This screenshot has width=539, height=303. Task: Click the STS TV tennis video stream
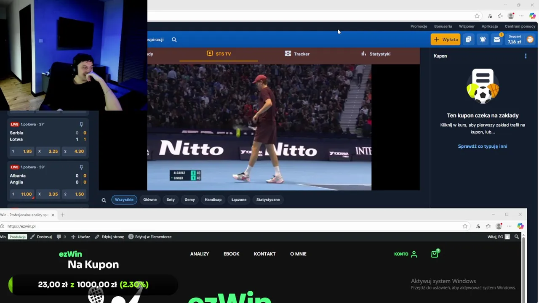259,127
